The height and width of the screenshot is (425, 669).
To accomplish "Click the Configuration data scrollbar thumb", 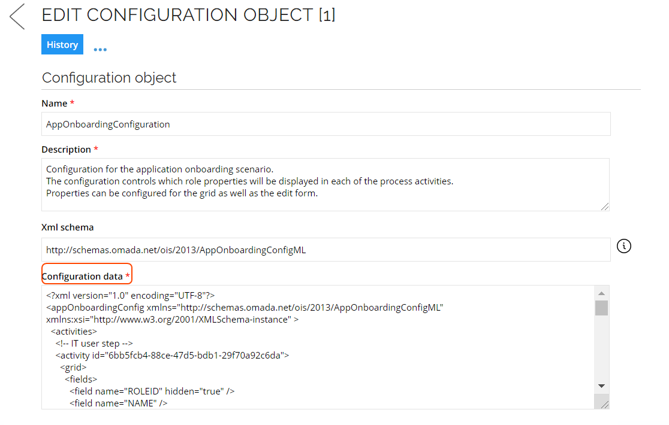I will pos(602,308).
